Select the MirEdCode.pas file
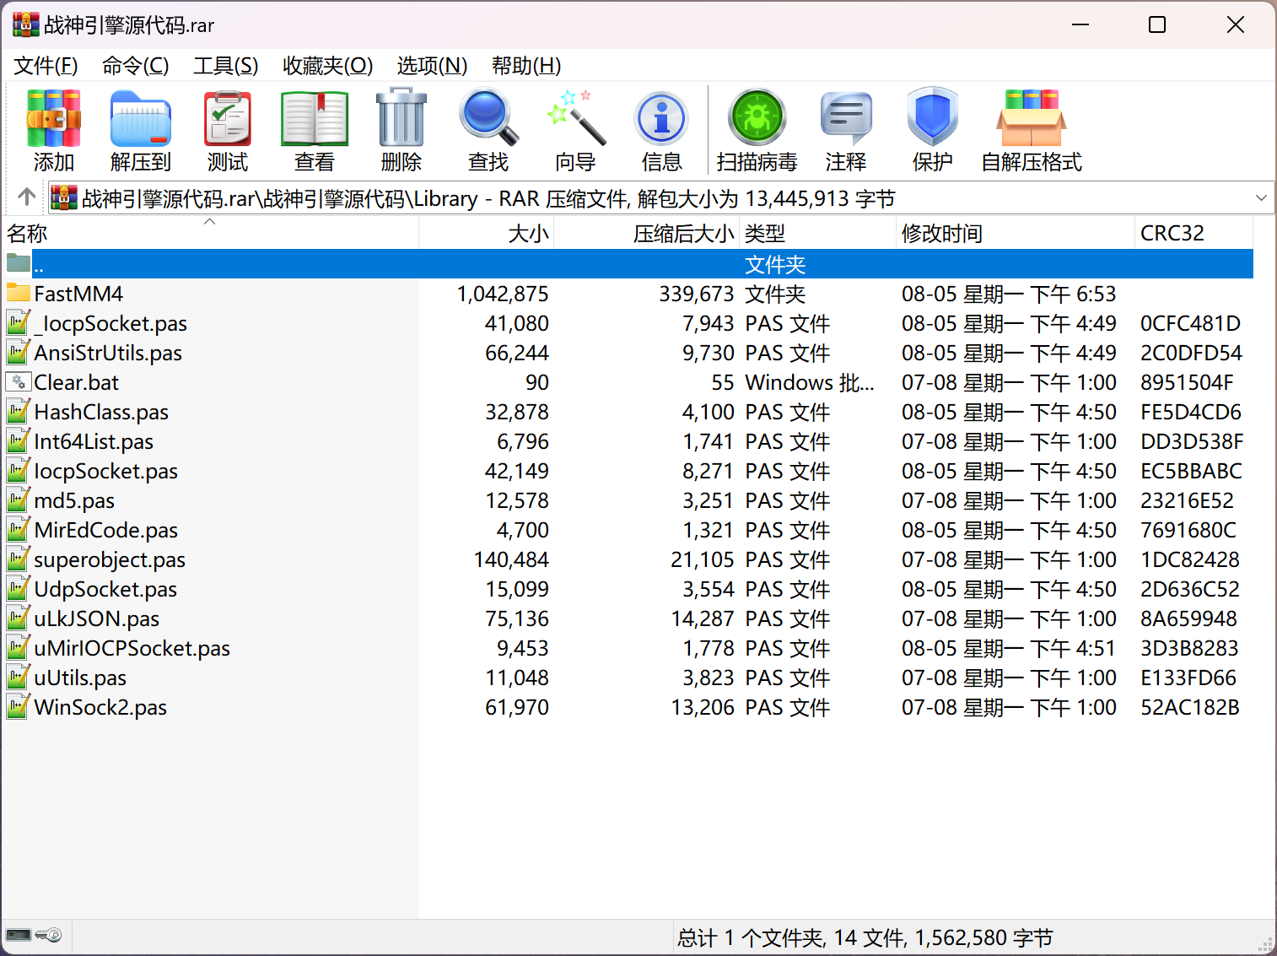 point(105,530)
